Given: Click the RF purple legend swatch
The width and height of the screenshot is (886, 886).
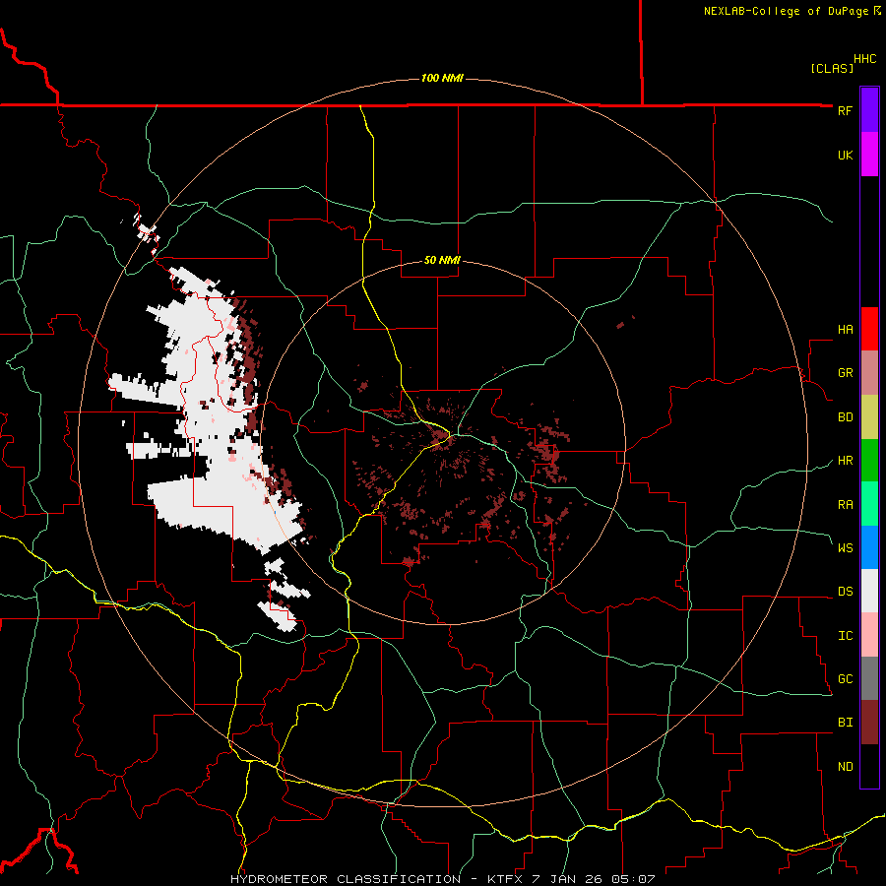Looking at the screenshot, I should tap(869, 110).
